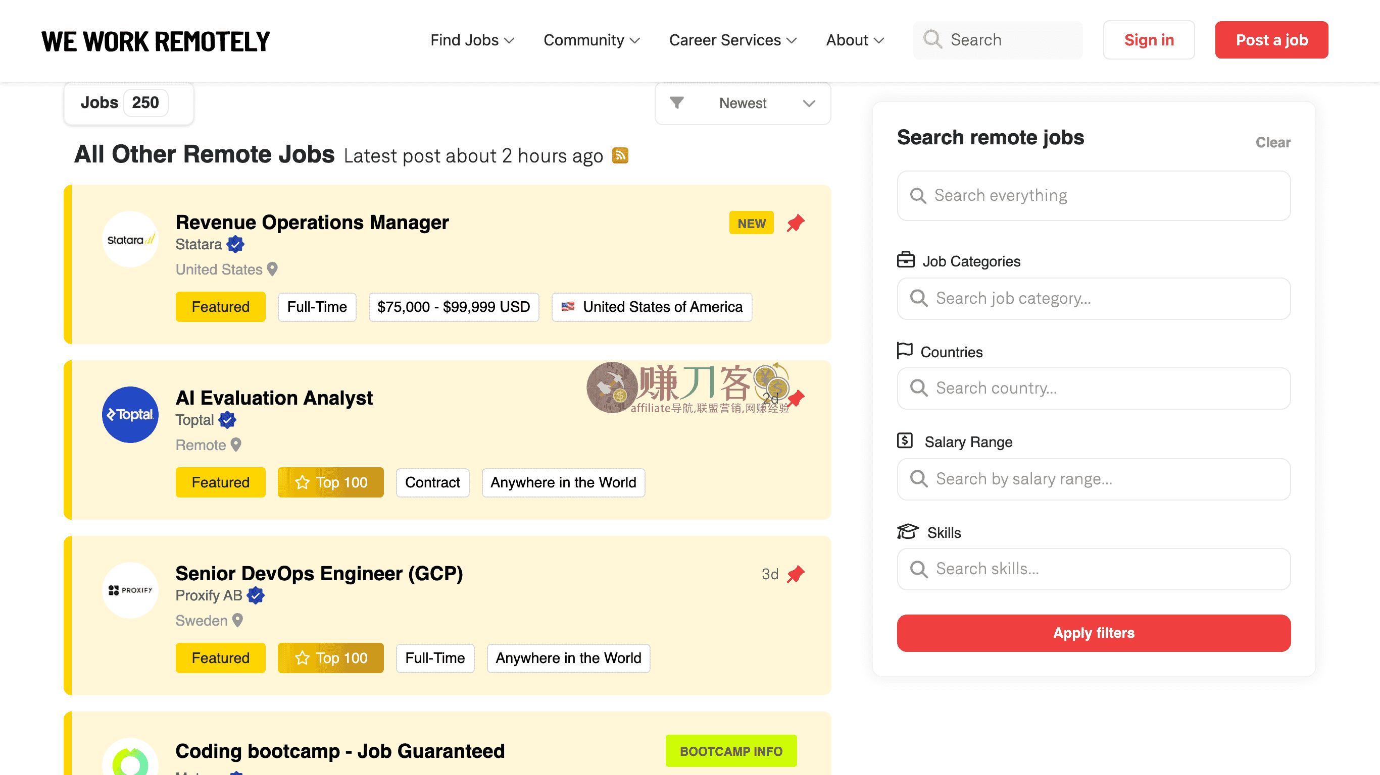Click Statara's verified badge icon
Image resolution: width=1380 pixels, height=775 pixels.
235,244
